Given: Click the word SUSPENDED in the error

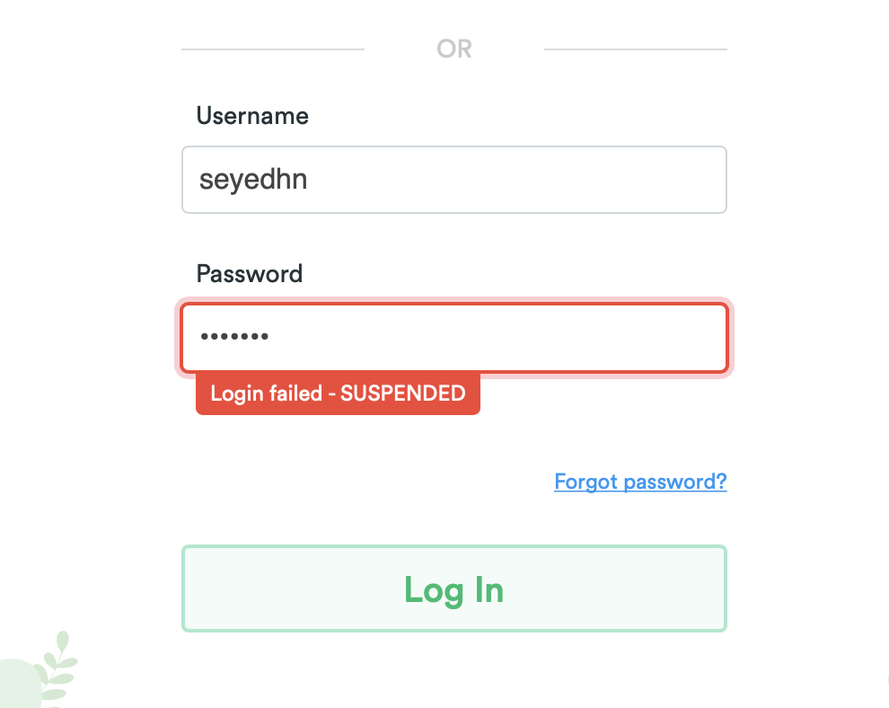Looking at the screenshot, I should 403,394.
